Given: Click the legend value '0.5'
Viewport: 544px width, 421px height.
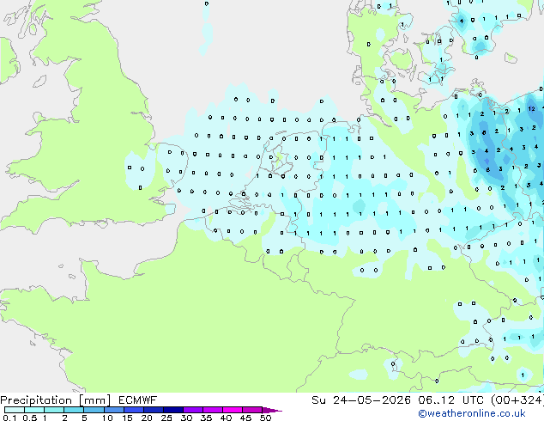Looking at the screenshot, I should pyautogui.click(x=29, y=418).
